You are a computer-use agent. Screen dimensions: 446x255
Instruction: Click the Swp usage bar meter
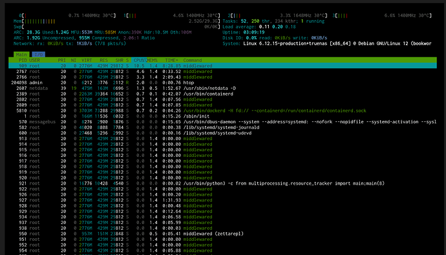click(116, 26)
